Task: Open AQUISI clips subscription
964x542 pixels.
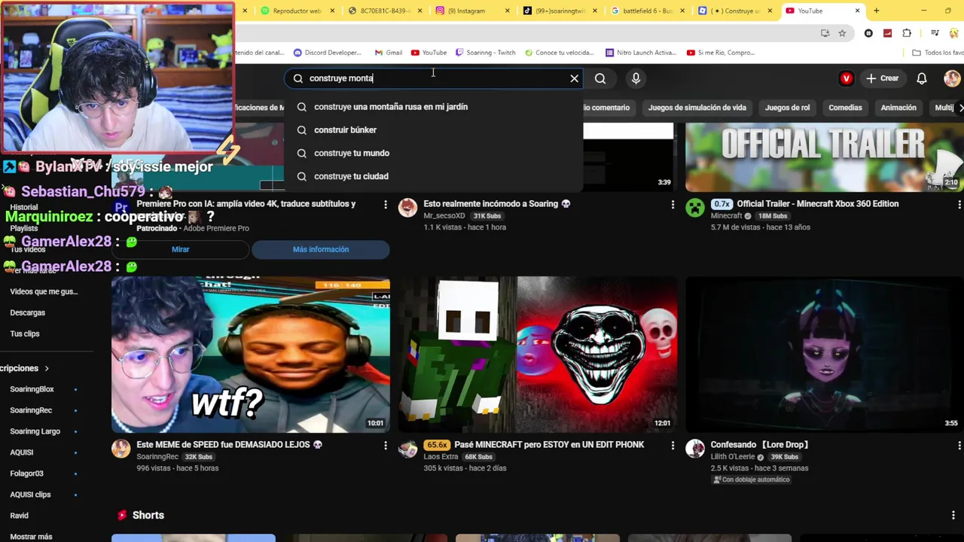Action: (x=30, y=495)
